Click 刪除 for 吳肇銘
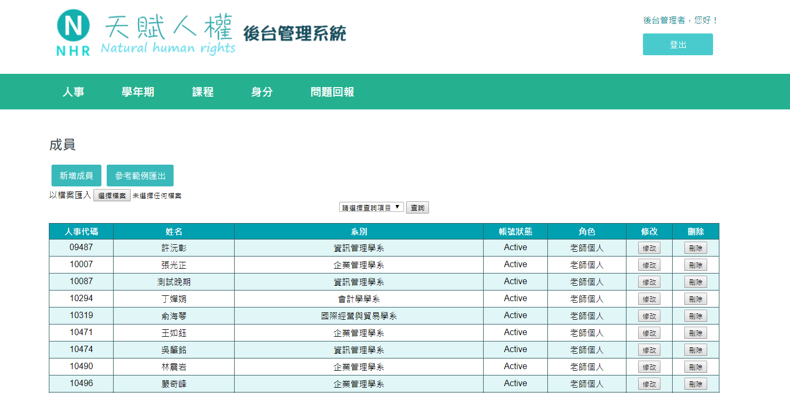The image size is (790, 393). click(695, 350)
